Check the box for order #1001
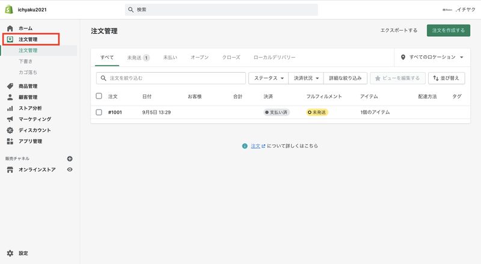Image resolution: width=481 pixels, height=264 pixels. [x=99, y=112]
